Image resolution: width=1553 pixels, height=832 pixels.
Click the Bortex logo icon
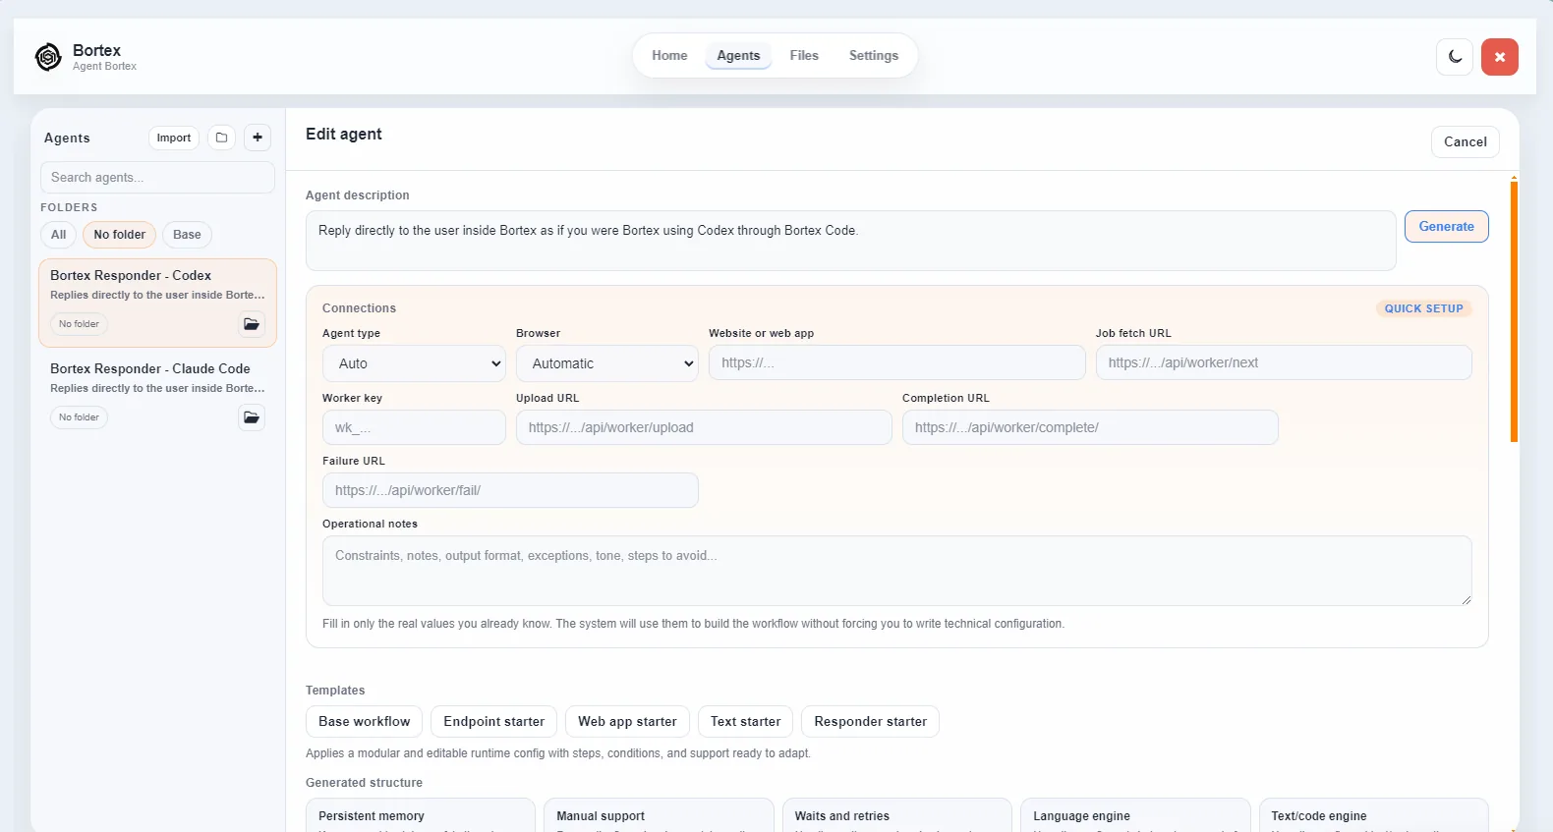[48, 57]
